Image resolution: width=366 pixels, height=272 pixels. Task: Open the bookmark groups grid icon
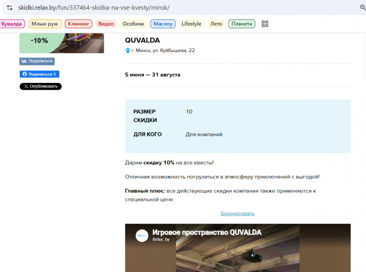[x=265, y=24]
